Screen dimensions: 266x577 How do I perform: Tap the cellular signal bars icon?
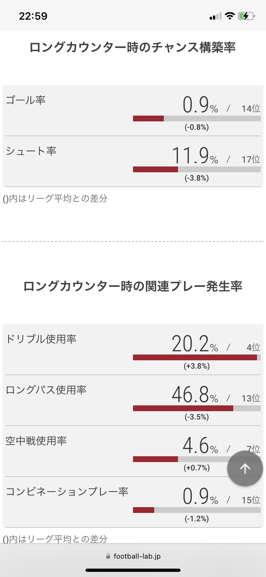(x=215, y=16)
